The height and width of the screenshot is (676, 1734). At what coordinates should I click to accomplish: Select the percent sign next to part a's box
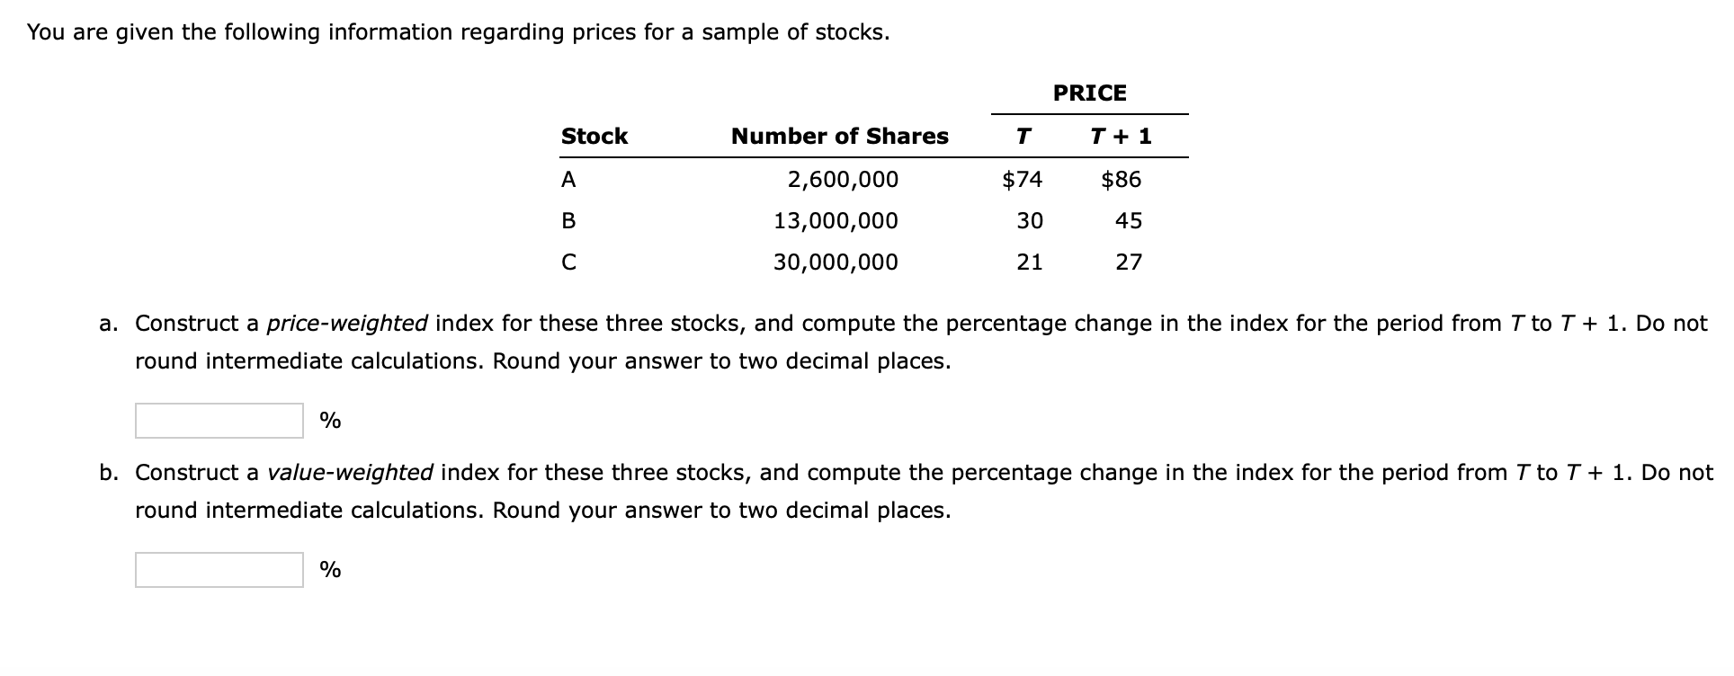(329, 419)
